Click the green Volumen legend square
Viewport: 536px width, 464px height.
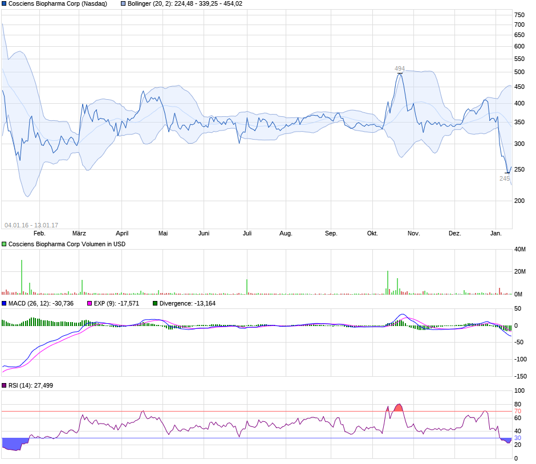pyautogui.click(x=4, y=245)
